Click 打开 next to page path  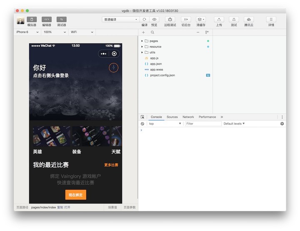67,207
